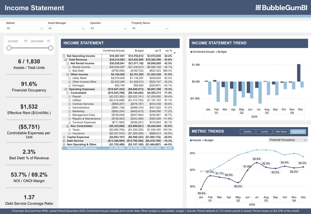311x214 pixels.
Task: Expand the Insurance row
Action: tap(69, 134)
